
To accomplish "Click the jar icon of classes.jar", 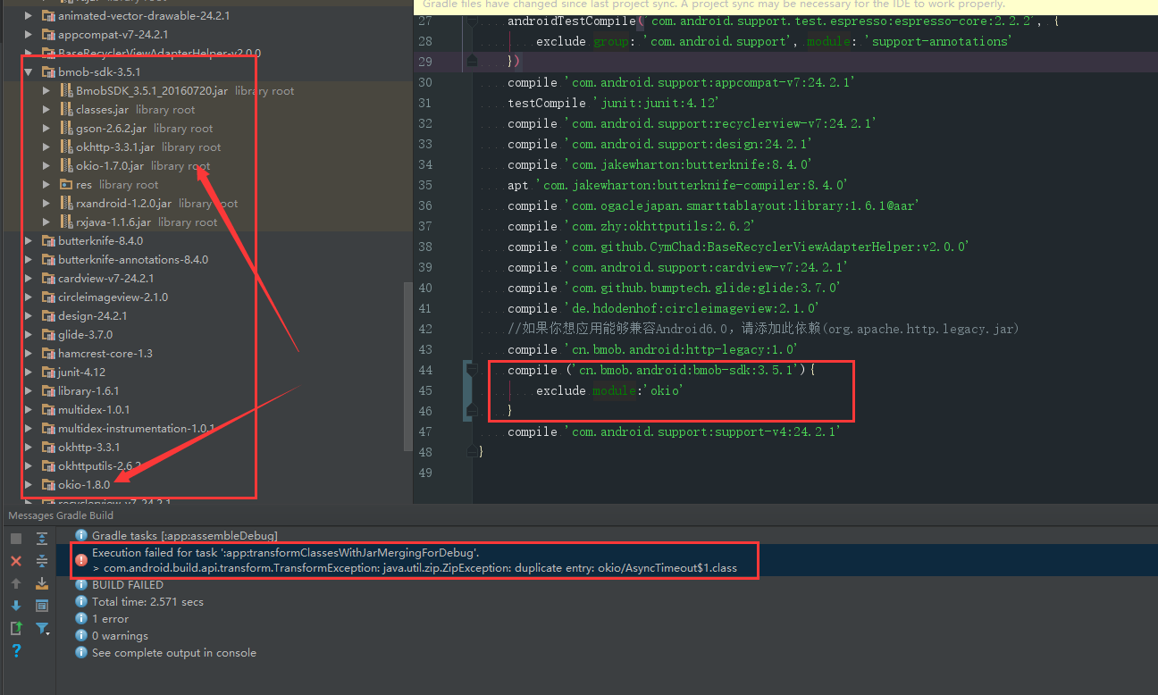I will pos(66,110).
